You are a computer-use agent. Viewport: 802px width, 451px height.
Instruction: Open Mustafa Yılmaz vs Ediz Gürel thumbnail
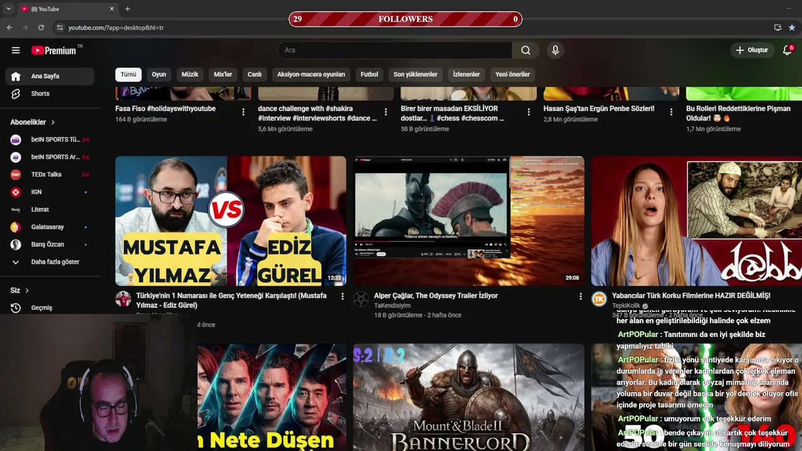click(231, 221)
